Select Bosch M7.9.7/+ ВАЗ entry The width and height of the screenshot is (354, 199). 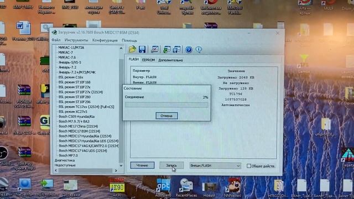[74, 122]
